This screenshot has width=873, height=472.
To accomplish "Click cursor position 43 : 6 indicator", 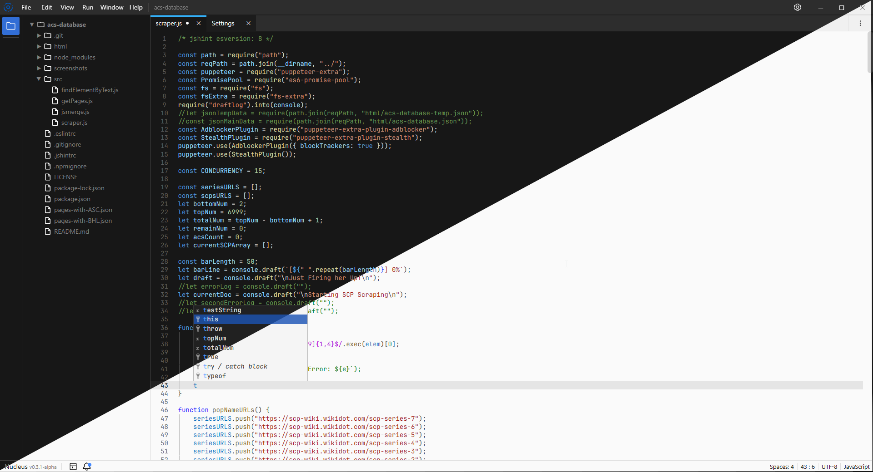I will [808, 467].
